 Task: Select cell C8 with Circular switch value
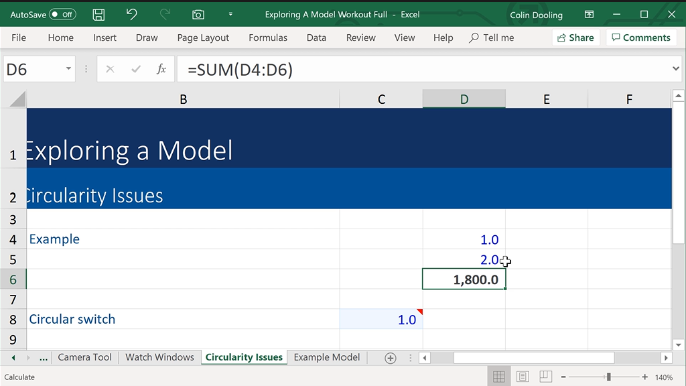(x=381, y=320)
